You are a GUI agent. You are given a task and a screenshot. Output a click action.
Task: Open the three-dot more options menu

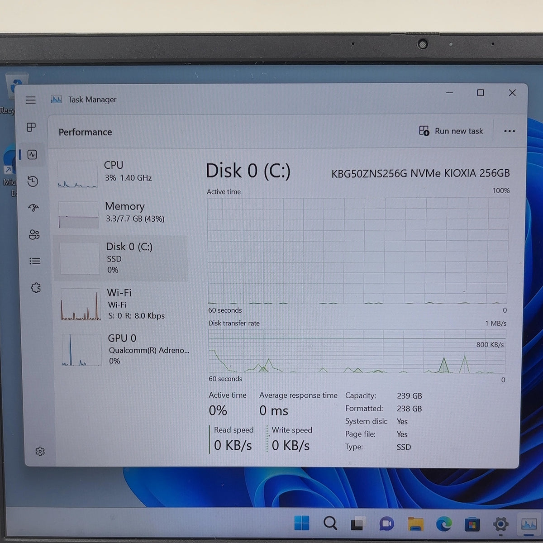pos(510,131)
